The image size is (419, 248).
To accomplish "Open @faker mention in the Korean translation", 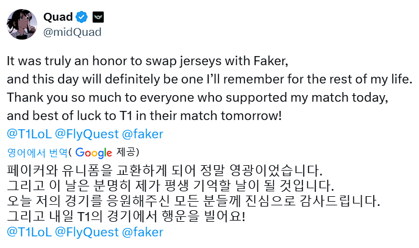I will pyautogui.click(x=142, y=232).
